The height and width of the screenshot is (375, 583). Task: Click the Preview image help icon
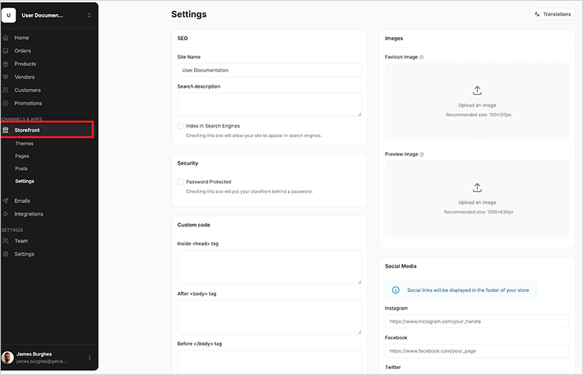(x=421, y=154)
